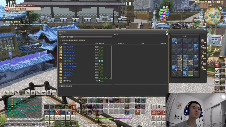Toggle the hotbar padlock lock icon
The width and height of the screenshot is (226, 127).
pyautogui.click(x=147, y=112)
